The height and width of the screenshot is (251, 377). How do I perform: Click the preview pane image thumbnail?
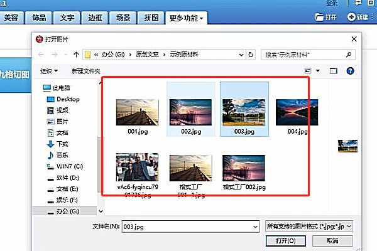[x=347, y=146]
